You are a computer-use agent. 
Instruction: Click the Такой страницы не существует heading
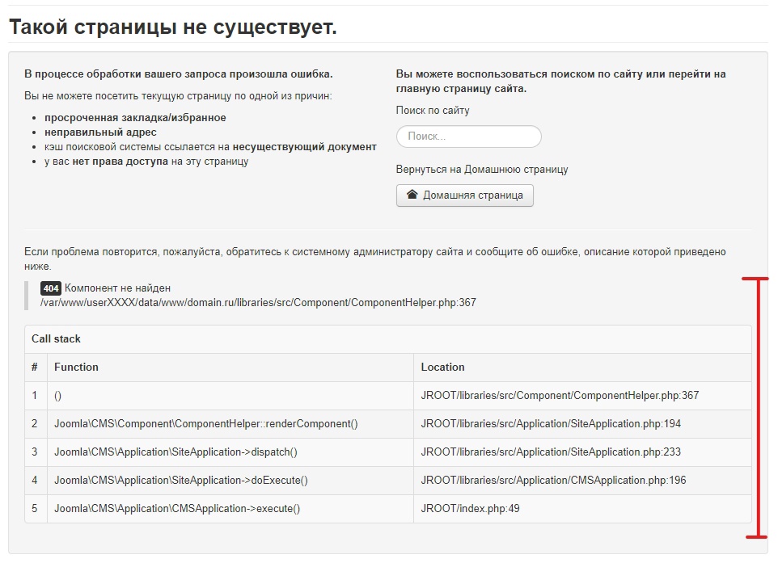(172, 27)
